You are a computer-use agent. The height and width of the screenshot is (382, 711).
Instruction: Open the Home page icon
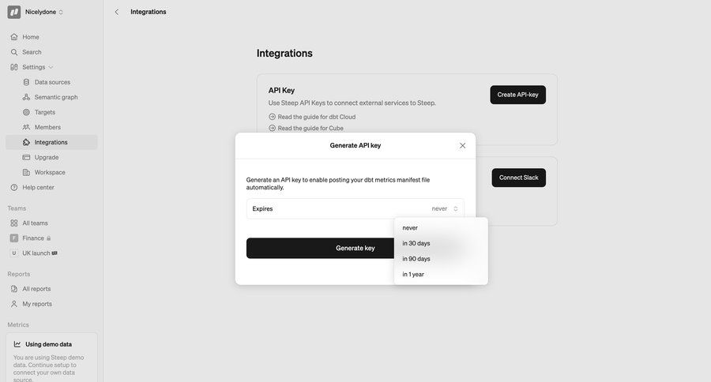pyautogui.click(x=14, y=37)
